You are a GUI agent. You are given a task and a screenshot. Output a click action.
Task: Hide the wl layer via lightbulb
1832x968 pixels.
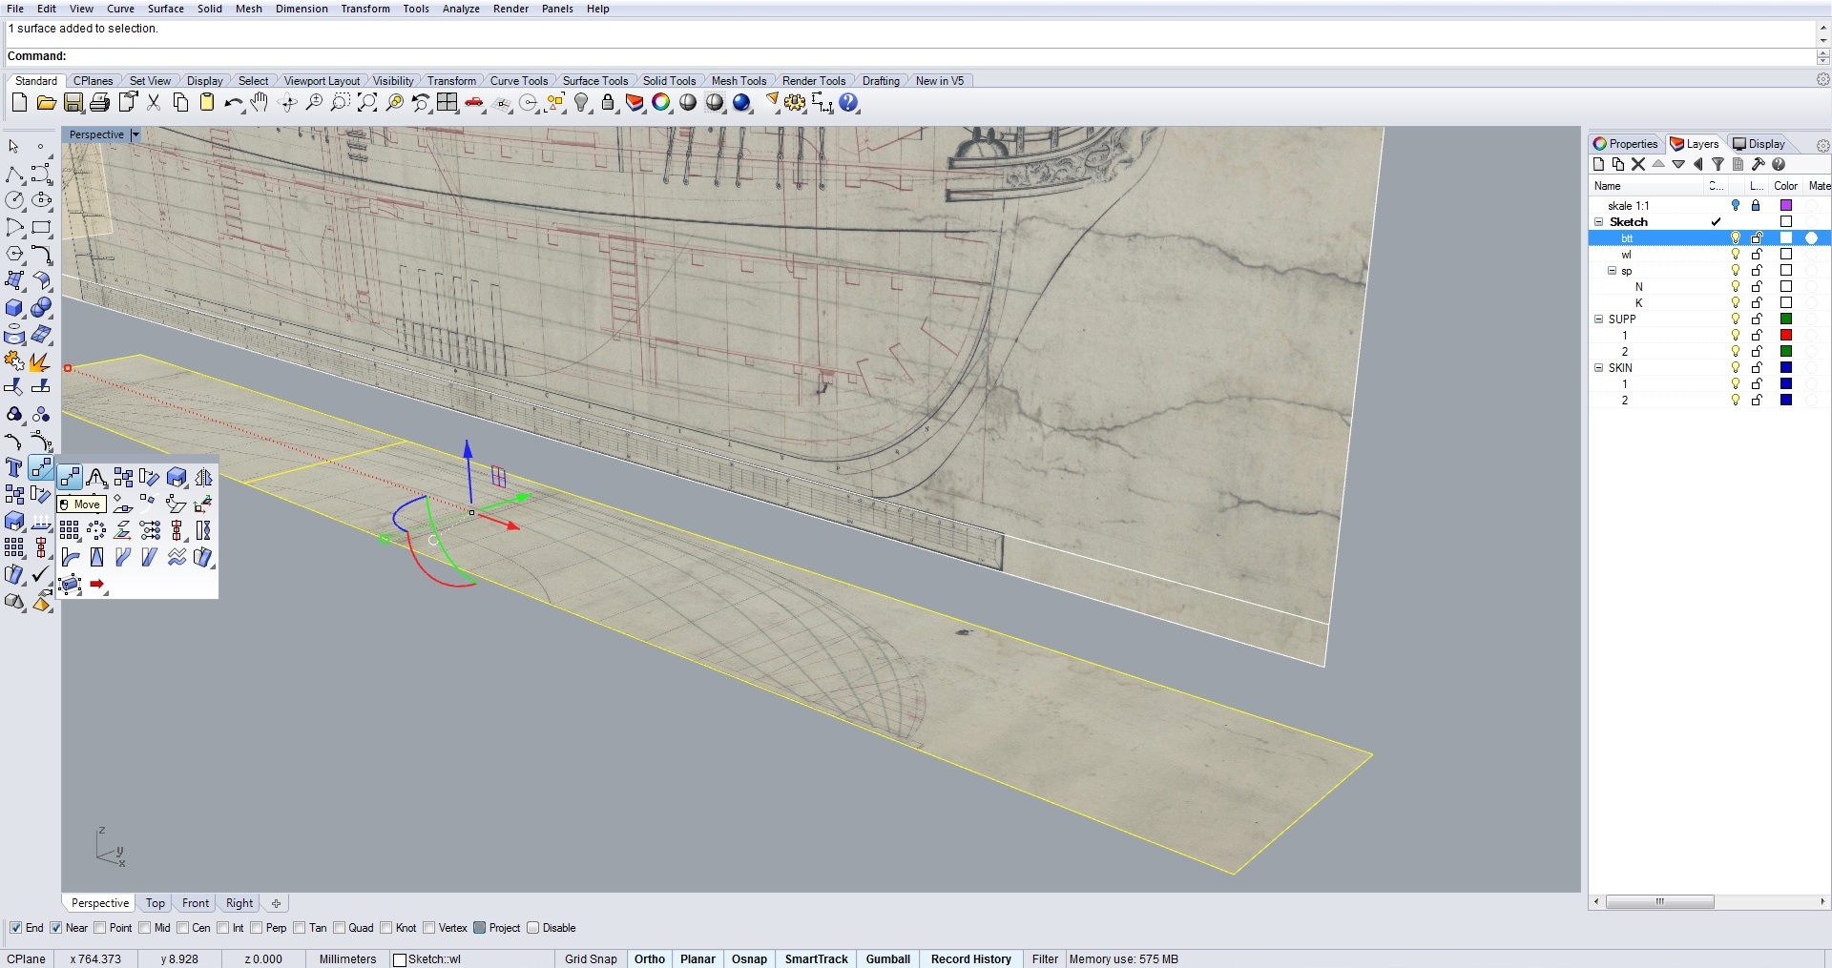coord(1736,255)
